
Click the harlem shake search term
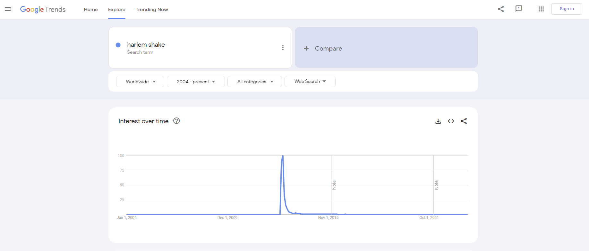(146, 45)
